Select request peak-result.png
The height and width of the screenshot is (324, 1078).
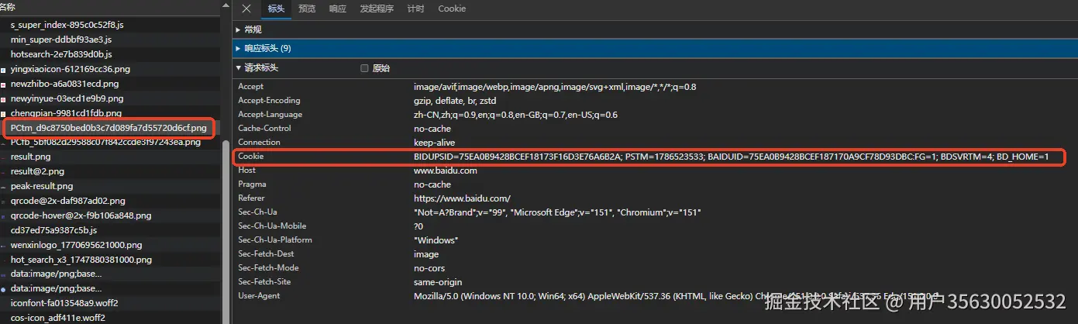pyautogui.click(x=42, y=186)
